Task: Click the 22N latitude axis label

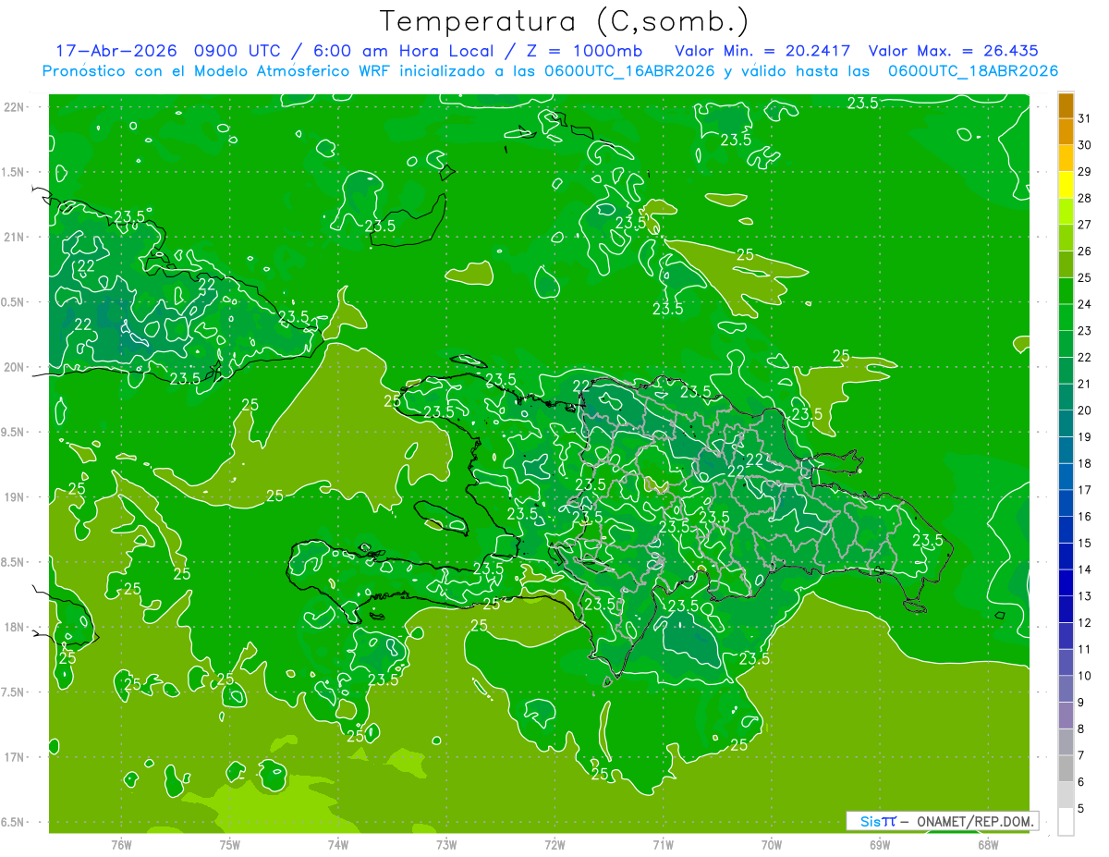Action: pyautogui.click(x=15, y=107)
